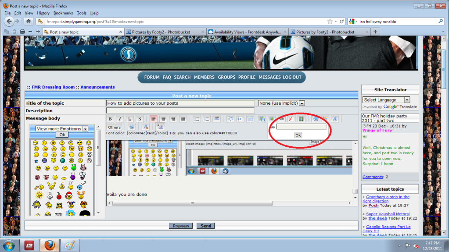Click the Description input field
The width and height of the screenshot is (449, 252).
click(180, 111)
